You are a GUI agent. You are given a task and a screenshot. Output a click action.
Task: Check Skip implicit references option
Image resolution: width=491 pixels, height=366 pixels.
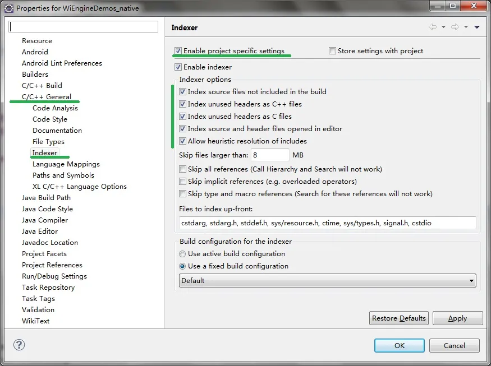(182, 182)
